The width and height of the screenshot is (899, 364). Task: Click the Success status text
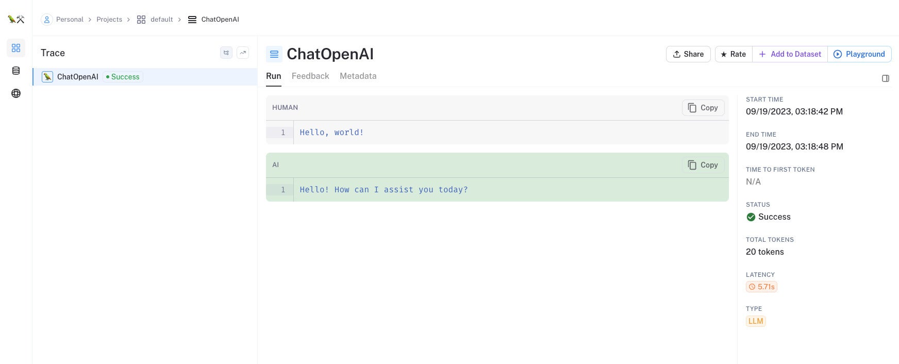click(774, 217)
